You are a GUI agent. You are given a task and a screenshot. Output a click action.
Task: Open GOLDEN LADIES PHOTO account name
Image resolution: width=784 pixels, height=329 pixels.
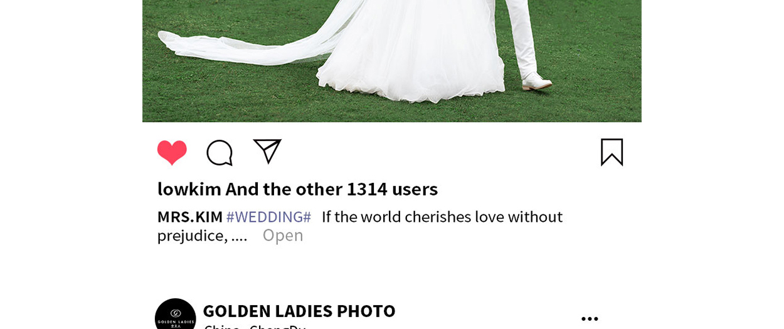(x=299, y=311)
